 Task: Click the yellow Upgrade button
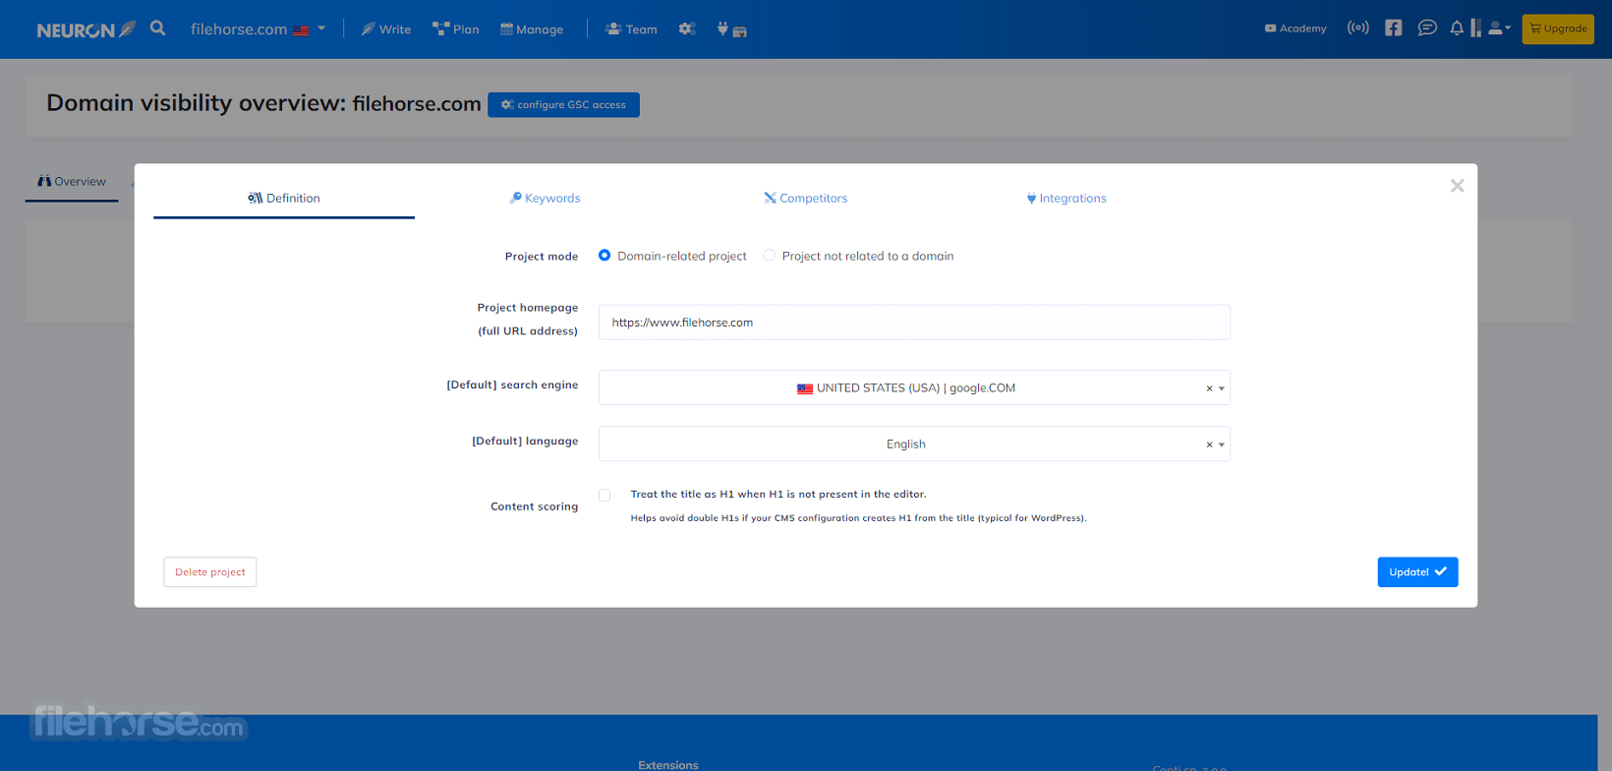point(1558,29)
